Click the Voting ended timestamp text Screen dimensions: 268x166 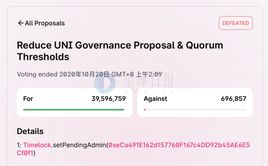(x=89, y=74)
